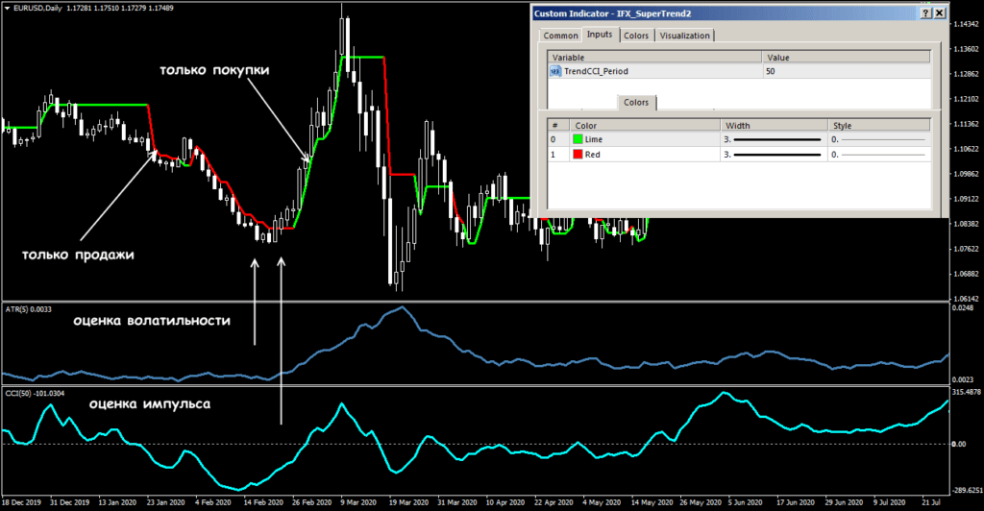The height and width of the screenshot is (511, 984).
Task: Click the Style column header
Action: 878,125
